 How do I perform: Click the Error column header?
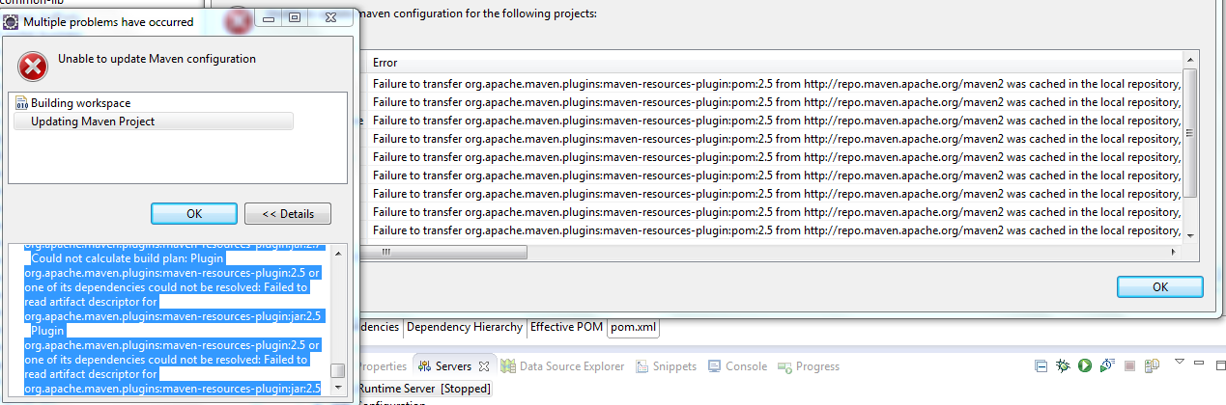pyautogui.click(x=385, y=63)
